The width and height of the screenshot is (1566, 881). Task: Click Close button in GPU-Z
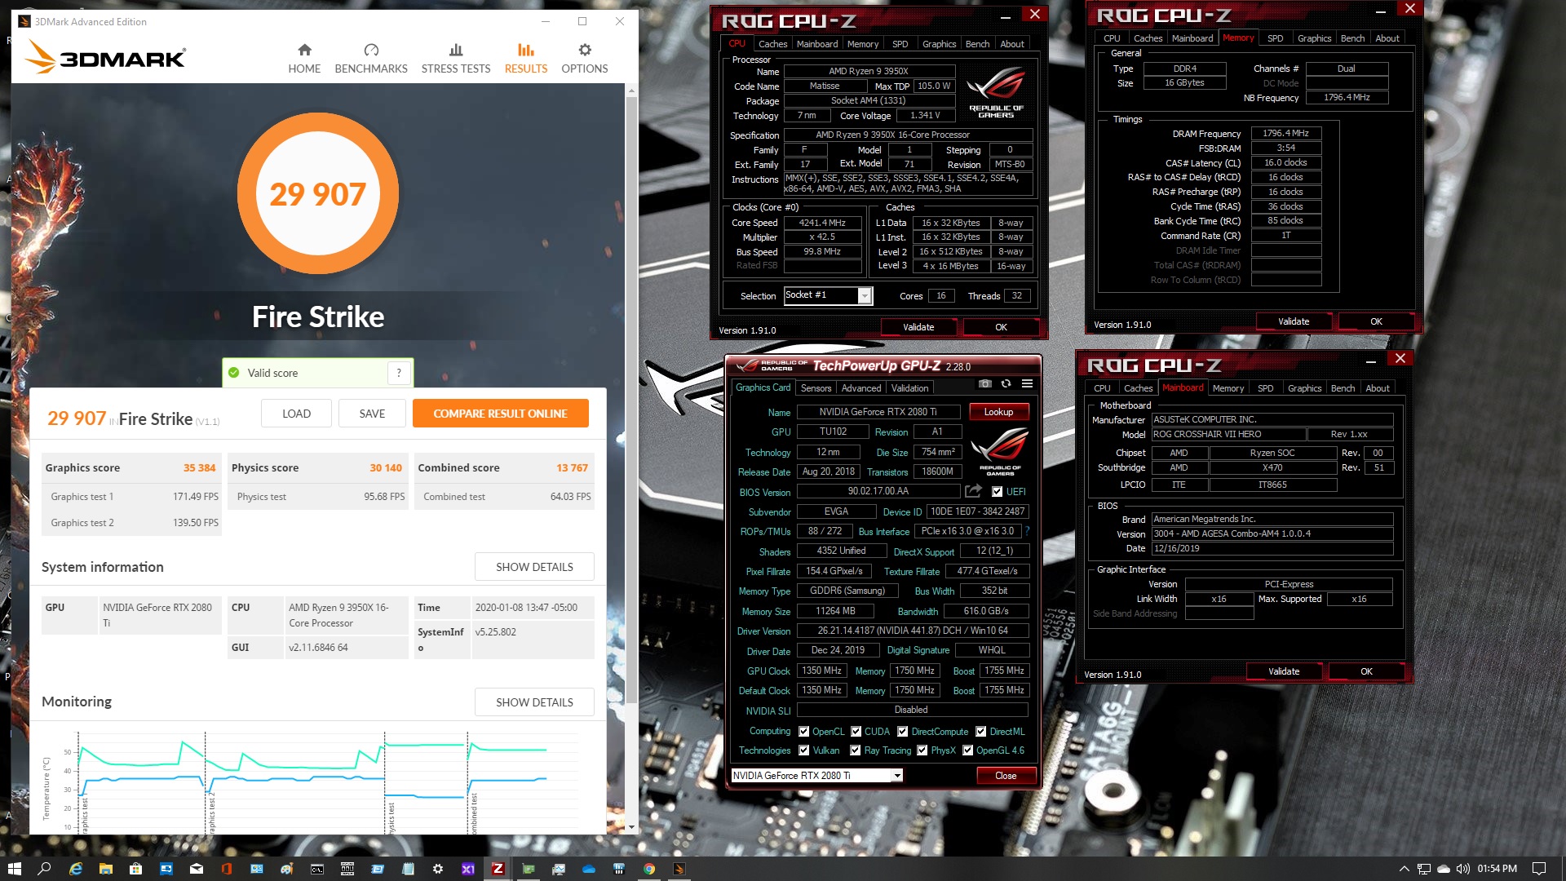coord(1006,776)
